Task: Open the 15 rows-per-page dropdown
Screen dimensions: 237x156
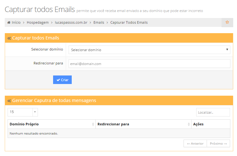Action: [x=22, y=112]
